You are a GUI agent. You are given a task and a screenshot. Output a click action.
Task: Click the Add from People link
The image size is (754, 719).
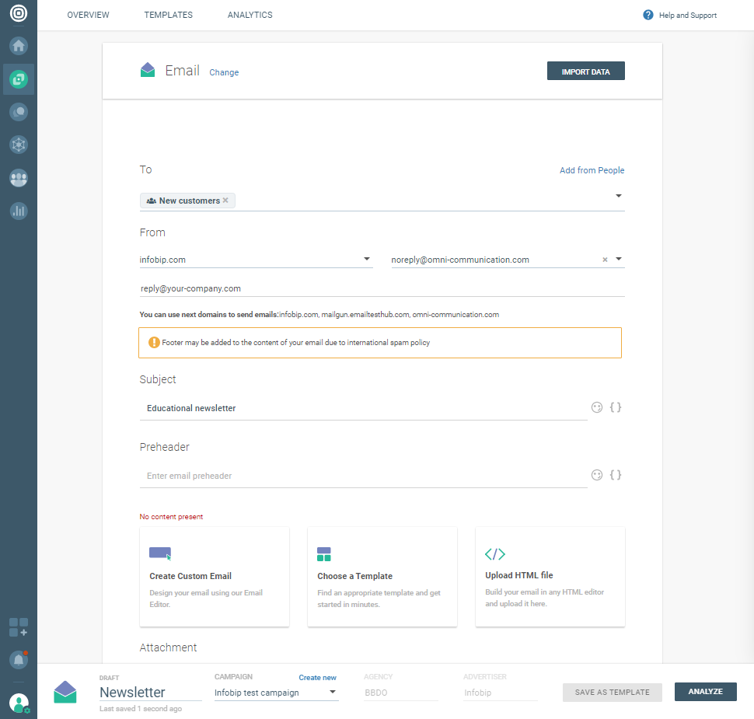pyautogui.click(x=592, y=170)
